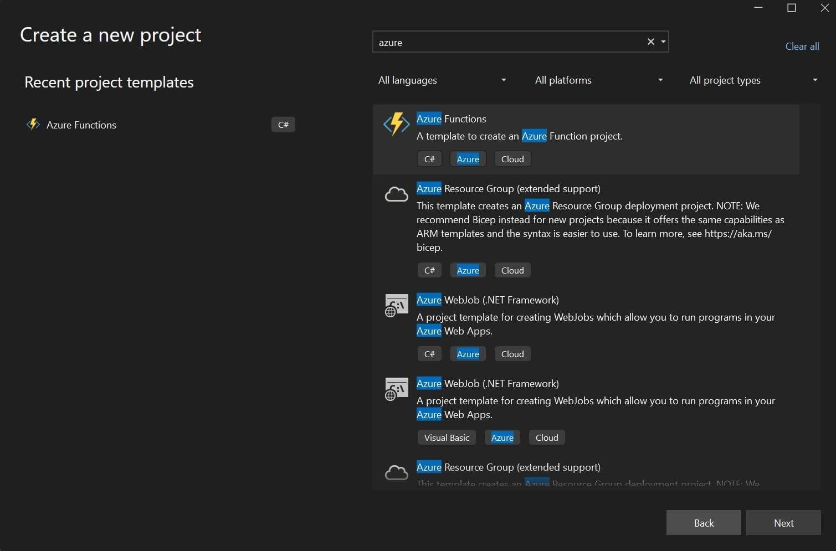
Task: Open the All platforms dropdown
Action: click(598, 80)
